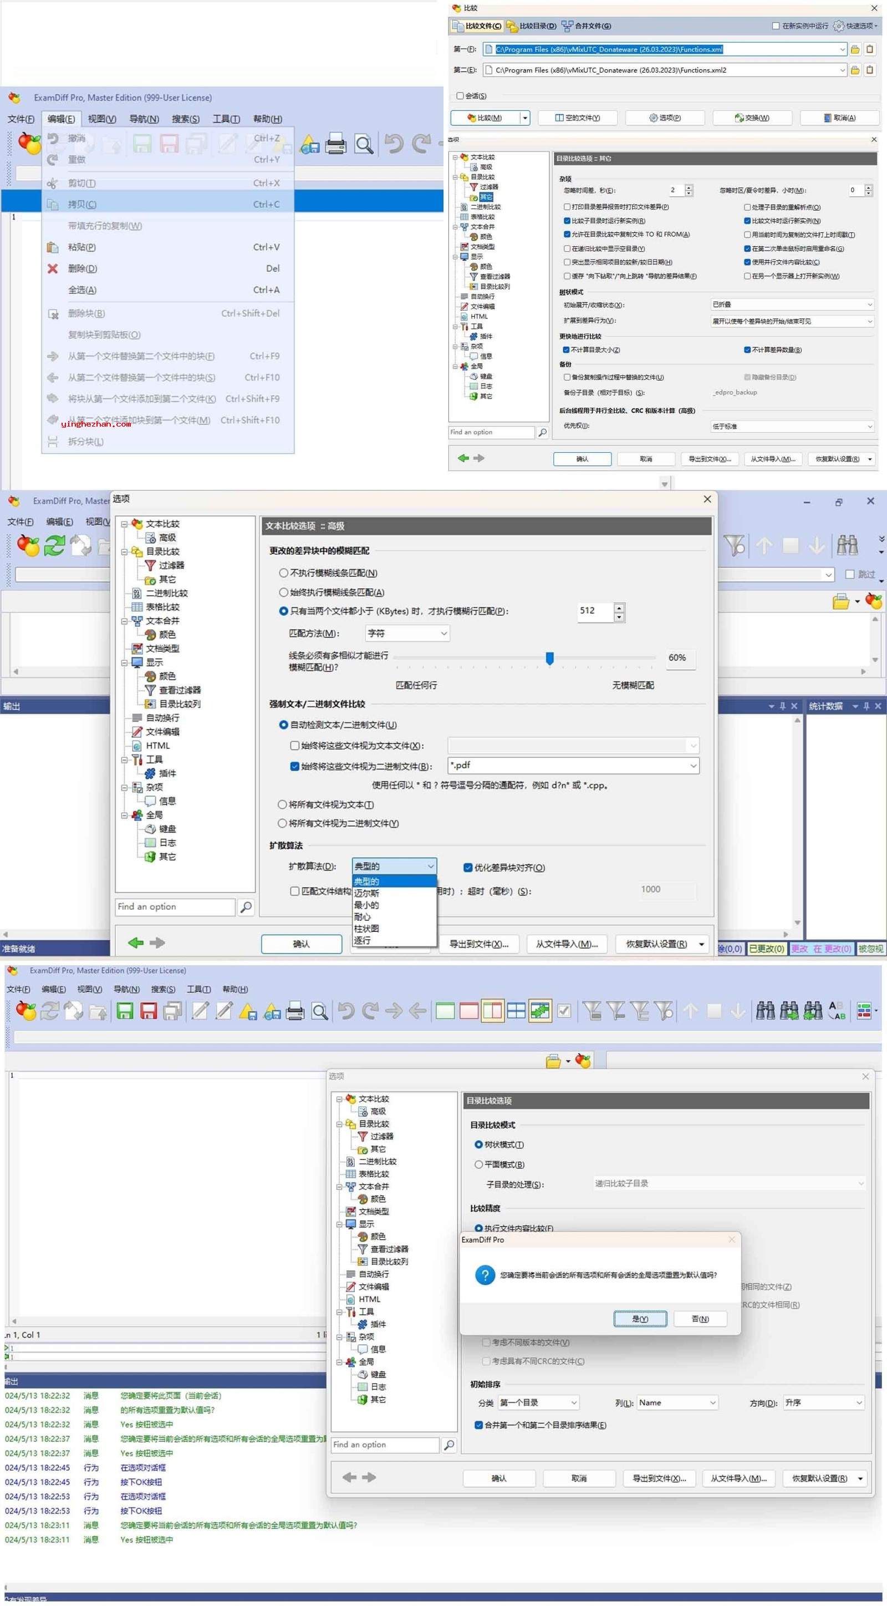Open the dropdown arrow next to 比较(M) button
This screenshot has height=1606, width=887.
coord(525,118)
